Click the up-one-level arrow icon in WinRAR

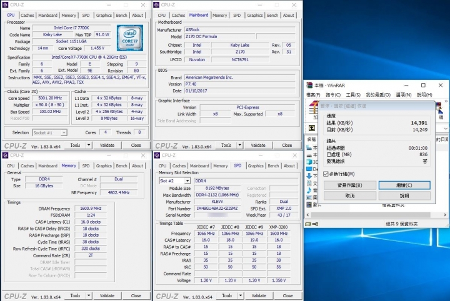tap(312, 128)
